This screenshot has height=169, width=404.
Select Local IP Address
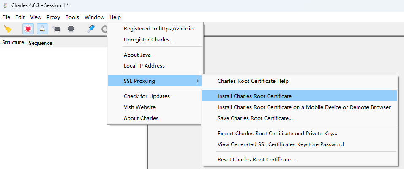tap(156, 65)
